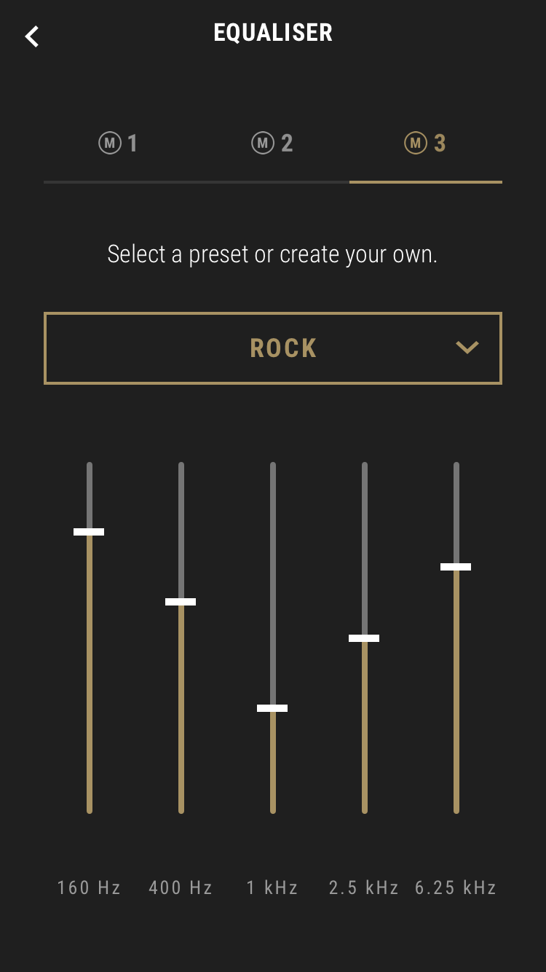Screen dimensions: 546x972
Task: Click the 6.25 kHz slider handle
Action: pos(456,567)
